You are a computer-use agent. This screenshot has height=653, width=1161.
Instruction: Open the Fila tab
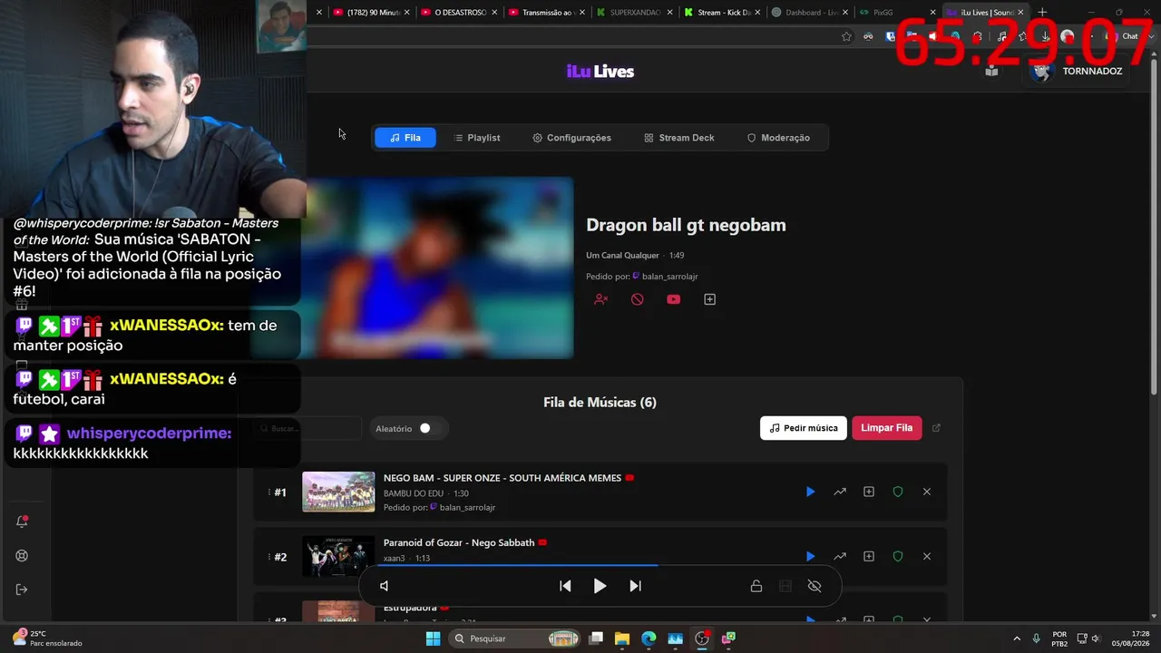[405, 138]
